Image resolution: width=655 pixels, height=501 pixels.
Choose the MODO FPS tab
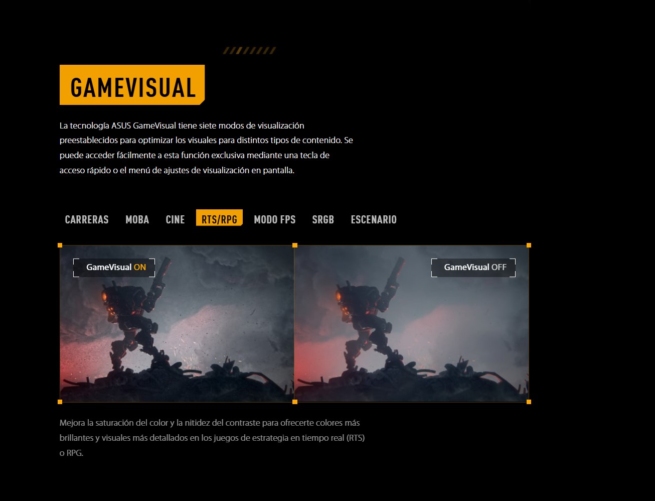(275, 219)
